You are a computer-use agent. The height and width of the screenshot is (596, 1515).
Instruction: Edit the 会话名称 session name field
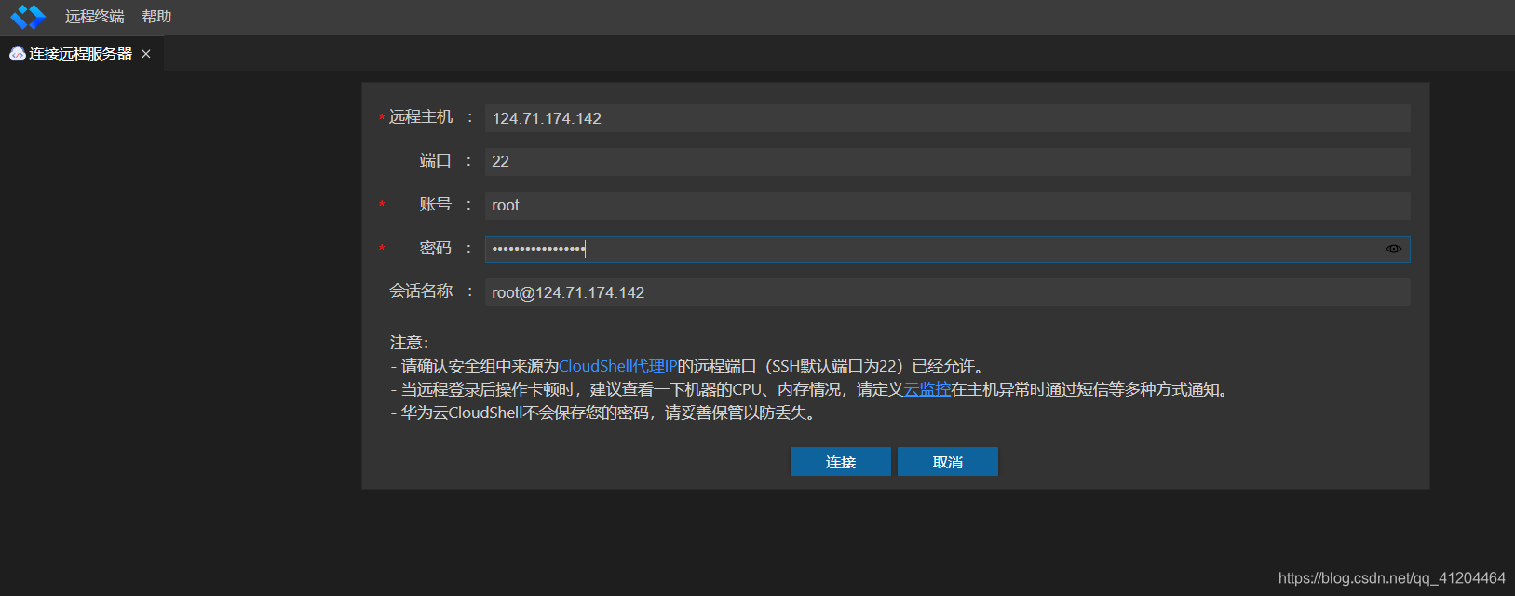point(947,292)
